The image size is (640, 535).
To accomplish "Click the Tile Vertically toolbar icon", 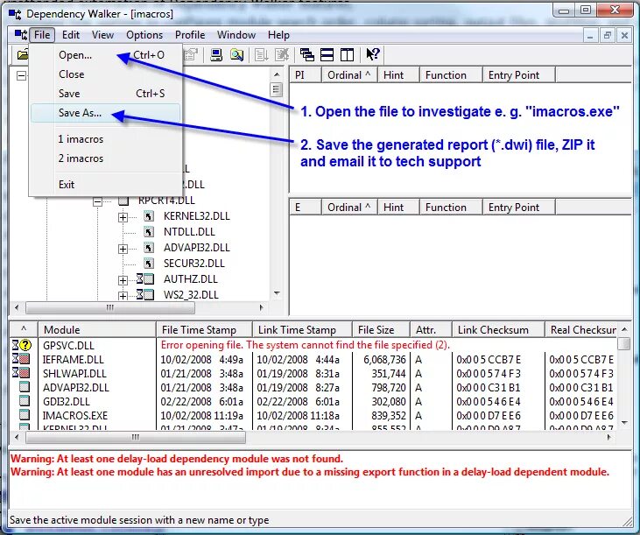I will tap(347, 54).
